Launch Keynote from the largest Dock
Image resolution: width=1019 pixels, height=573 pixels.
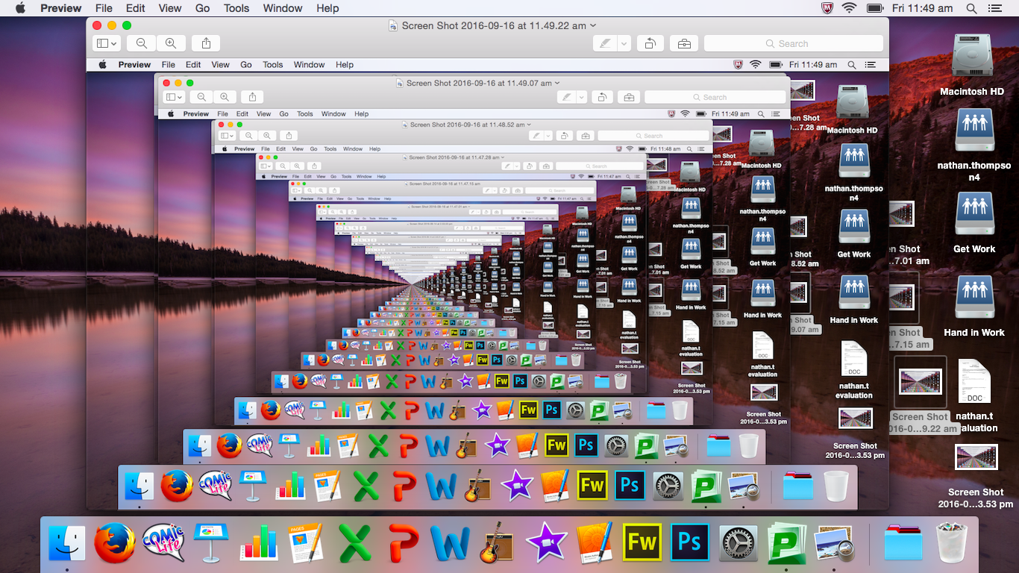tap(211, 542)
